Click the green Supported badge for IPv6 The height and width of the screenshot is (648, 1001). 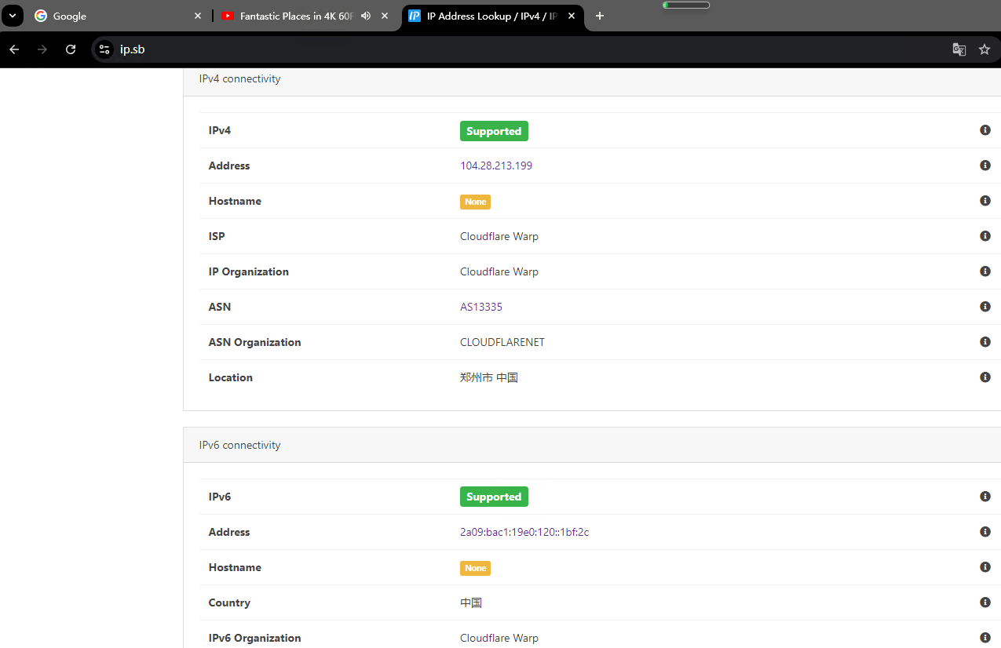[494, 497]
